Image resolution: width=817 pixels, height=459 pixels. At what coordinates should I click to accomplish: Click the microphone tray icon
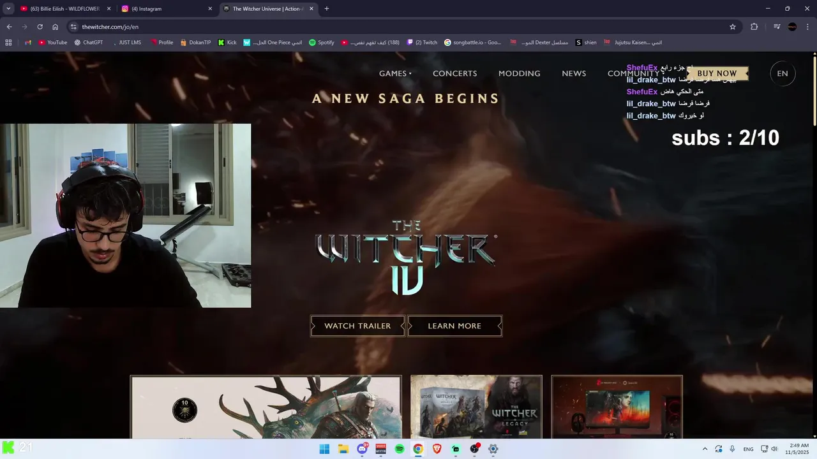[732, 449]
